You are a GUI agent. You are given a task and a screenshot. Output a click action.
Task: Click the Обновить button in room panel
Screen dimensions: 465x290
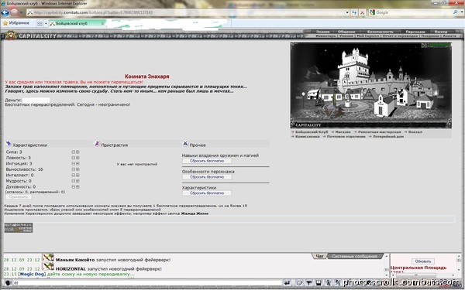[x=423, y=261]
